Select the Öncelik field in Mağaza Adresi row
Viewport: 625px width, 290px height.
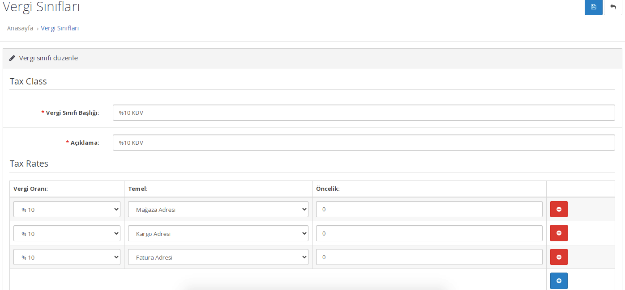tap(429, 209)
